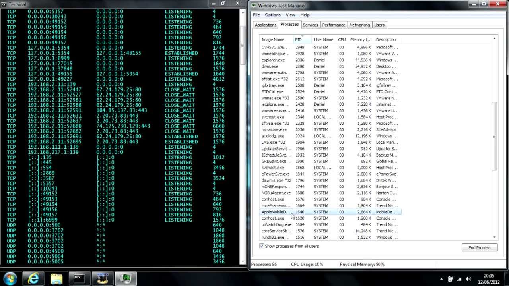Viewport: 509px width, 286px height.
Task: Open the Windows Start button
Action: click(x=10, y=278)
